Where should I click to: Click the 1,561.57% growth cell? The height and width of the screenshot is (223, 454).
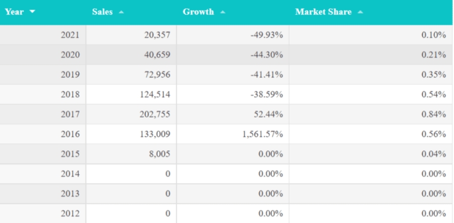tap(262, 134)
